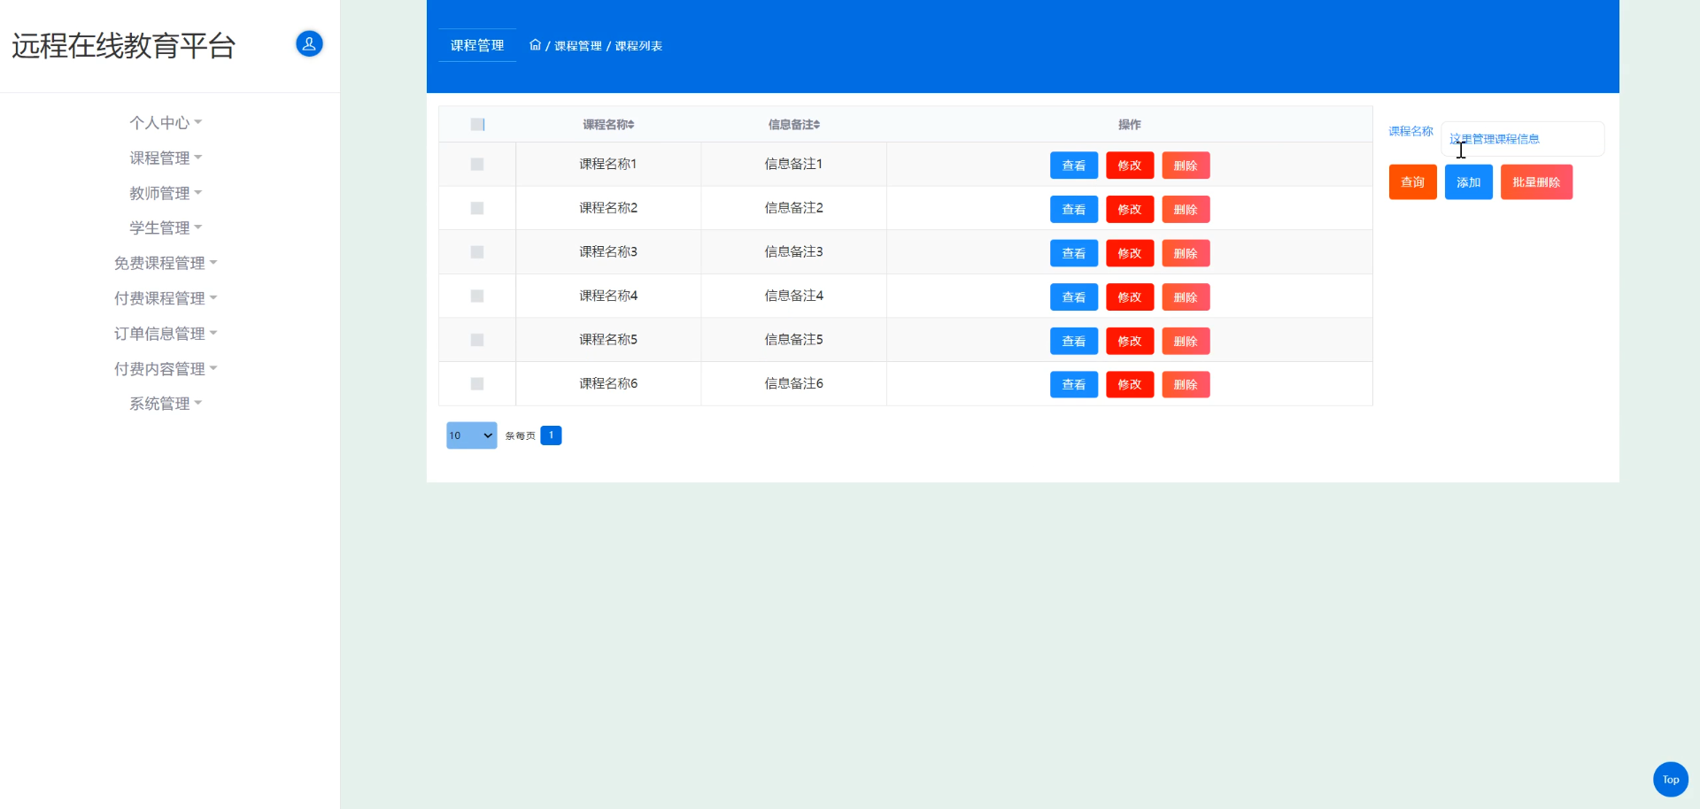Viewport: 1700px width, 809px height.
Task: Click the 批量删除 button
Action: coord(1536,182)
